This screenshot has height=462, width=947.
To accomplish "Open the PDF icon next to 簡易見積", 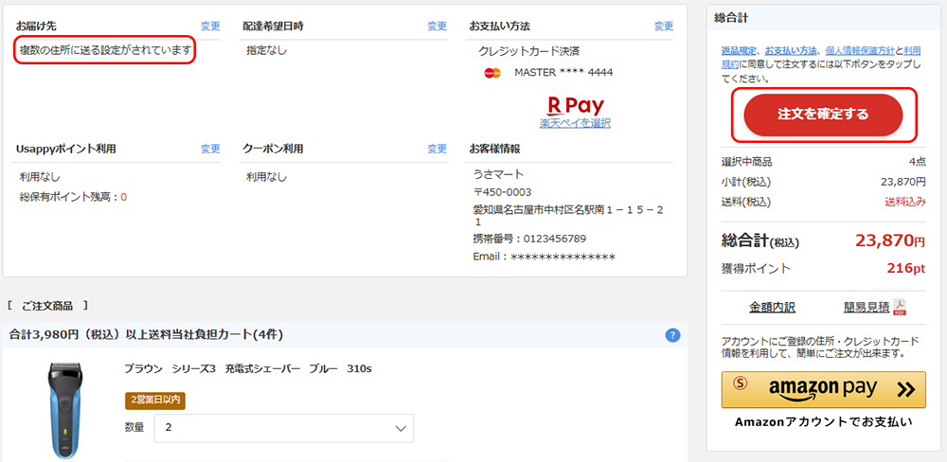I will [900, 308].
